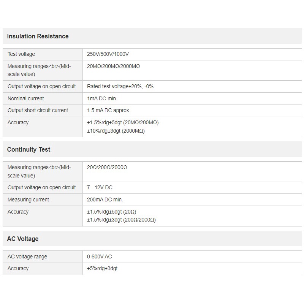Click the ±10%rdg±3dgt (2000MΩ) accuracy line
The image size is (304, 304).
click(116, 131)
